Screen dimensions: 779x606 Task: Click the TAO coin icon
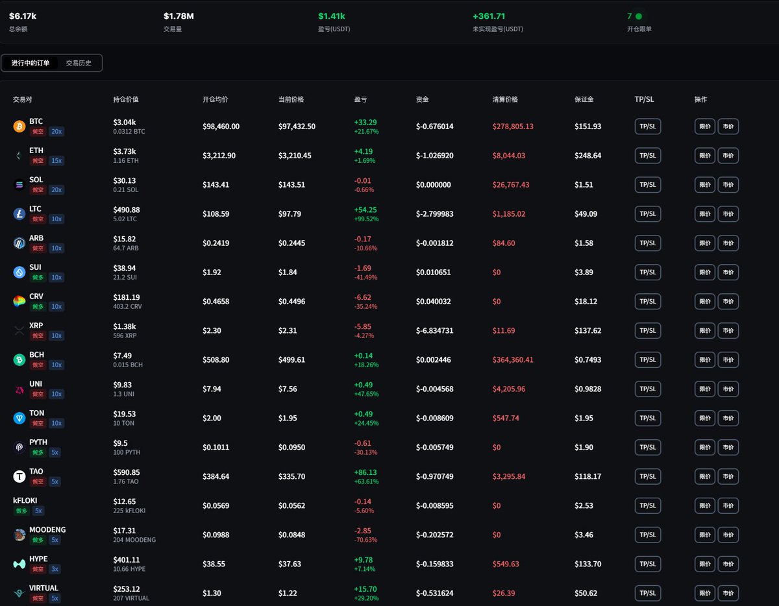(19, 476)
